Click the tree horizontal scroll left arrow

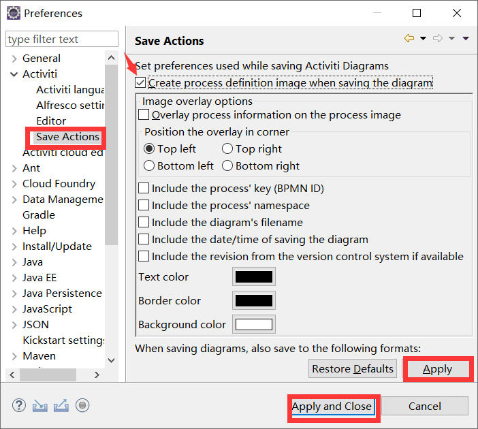coord(12,375)
